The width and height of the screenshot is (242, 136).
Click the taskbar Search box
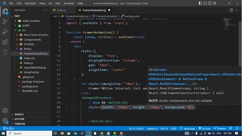tap(29, 133)
